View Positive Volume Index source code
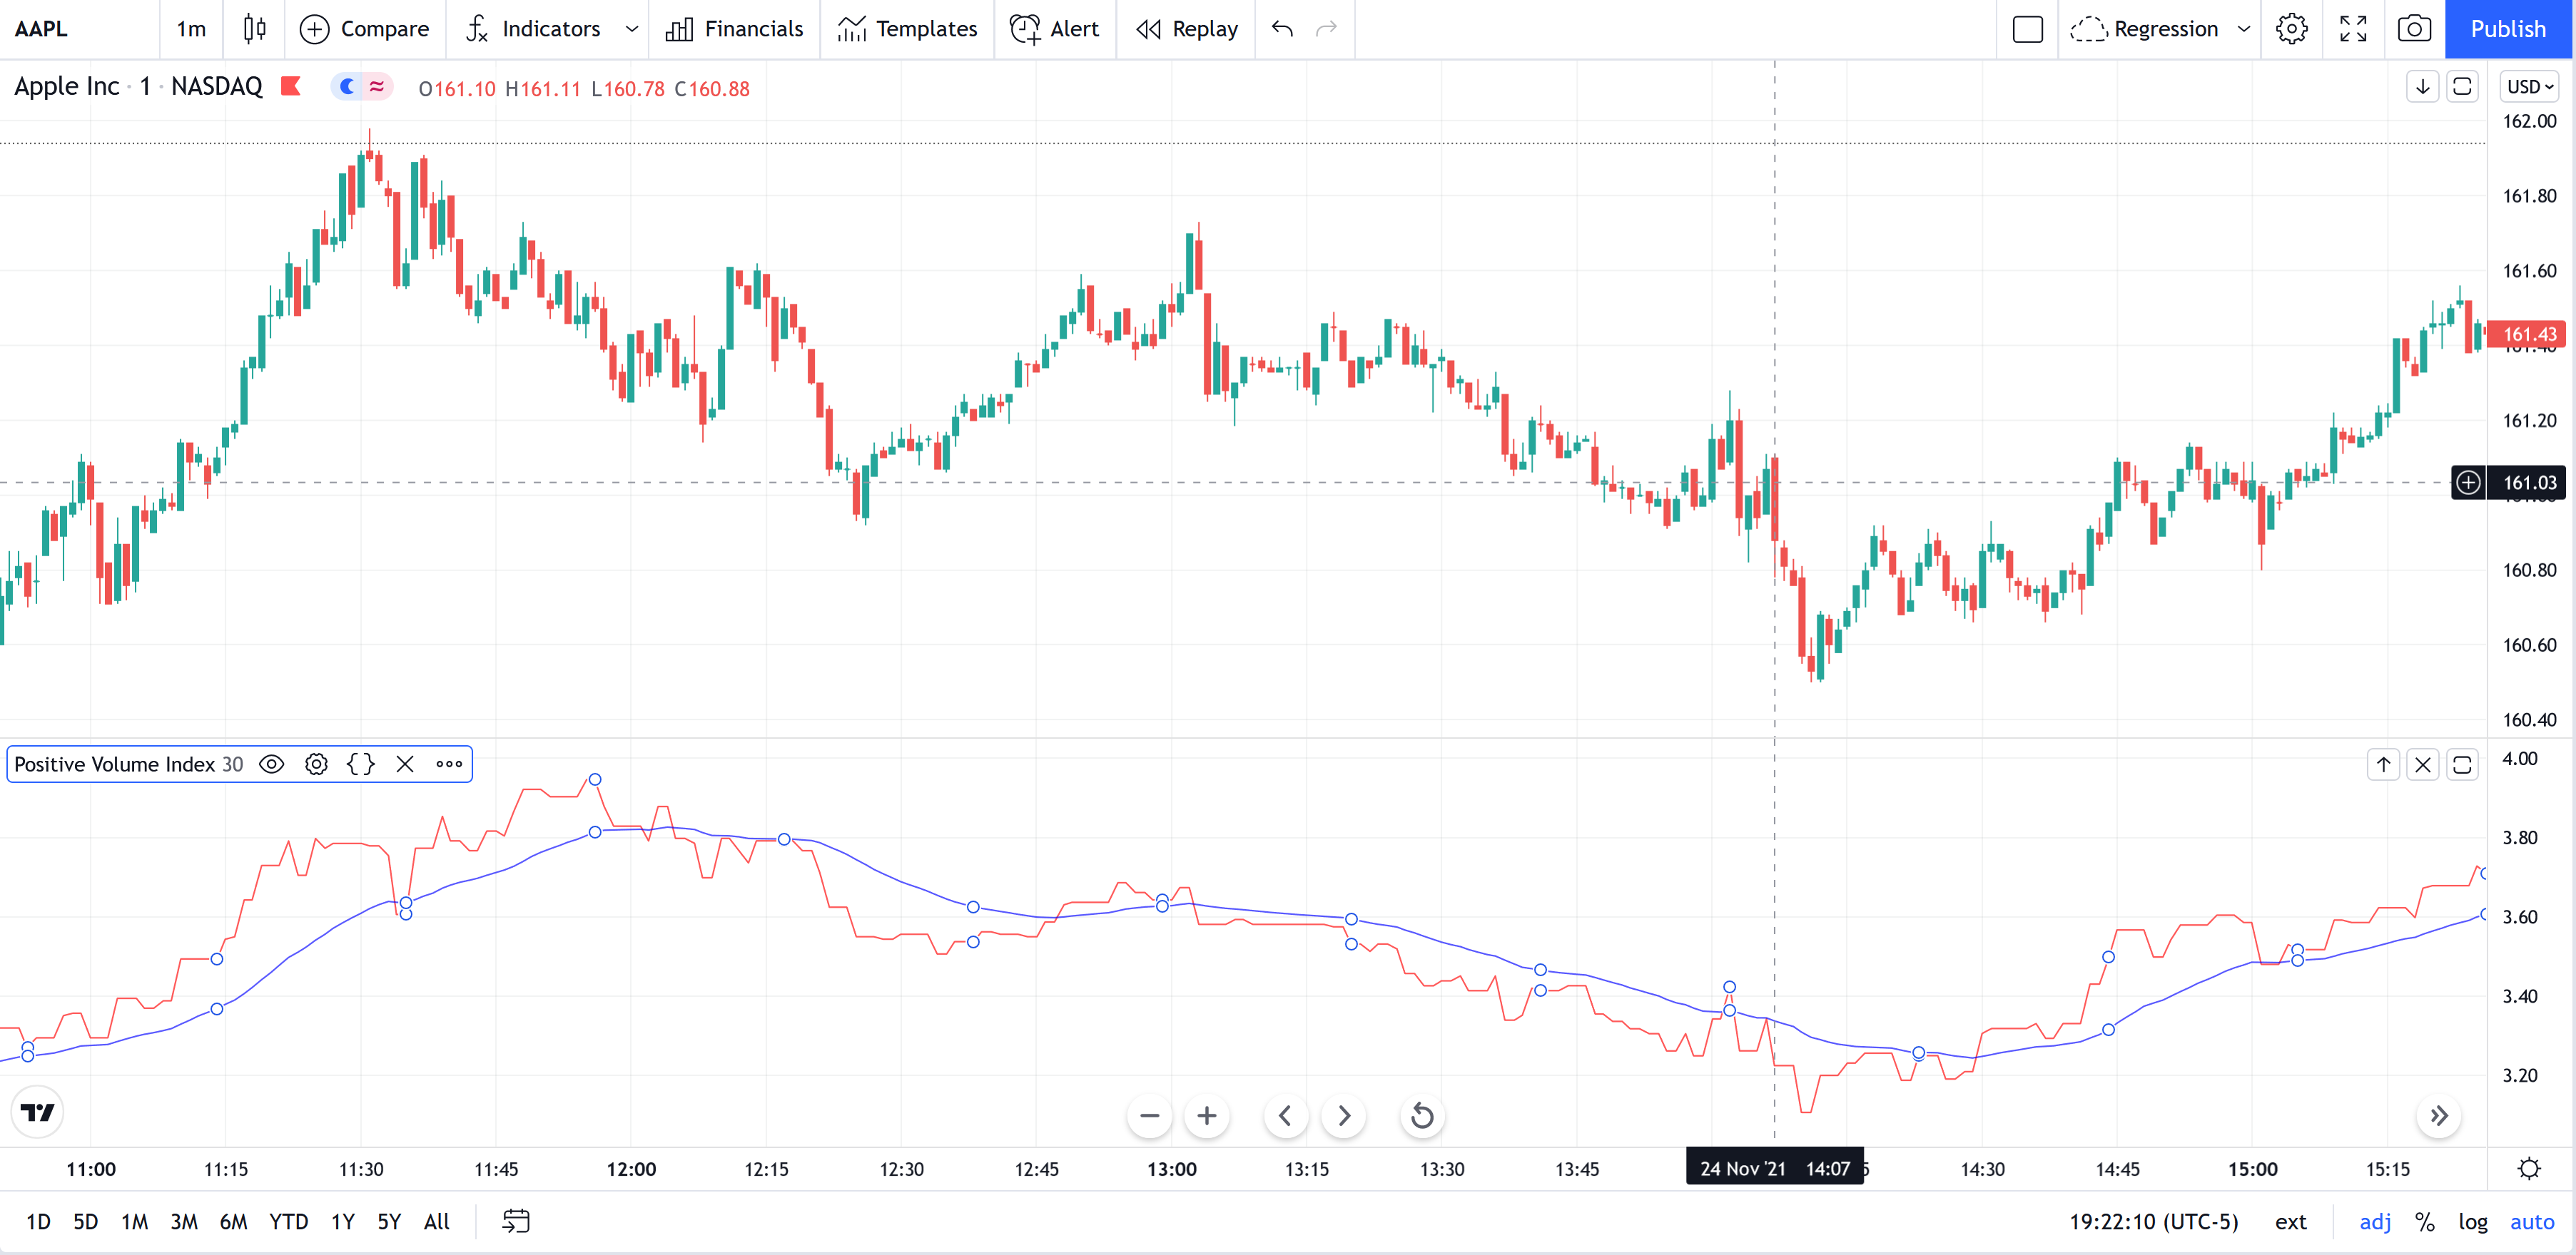This screenshot has width=2576, height=1255. point(360,764)
